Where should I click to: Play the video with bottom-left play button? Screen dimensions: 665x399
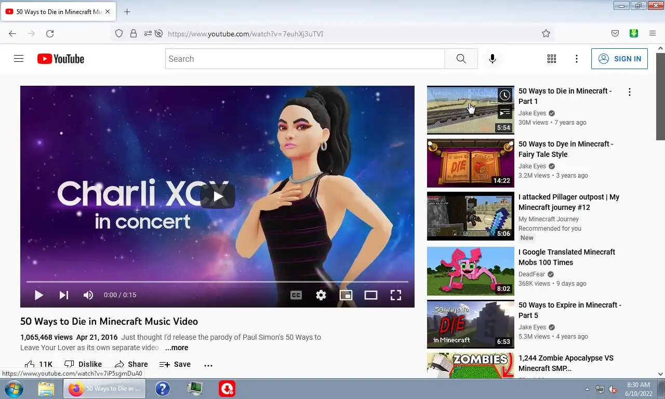tap(38, 295)
